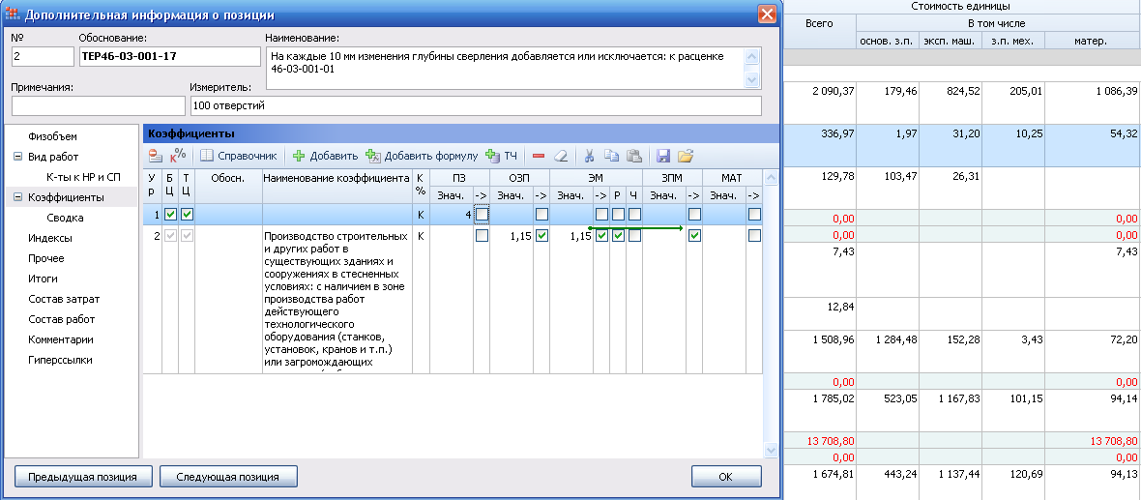
Task: Click the floppy disk save icon
Action: 663,156
